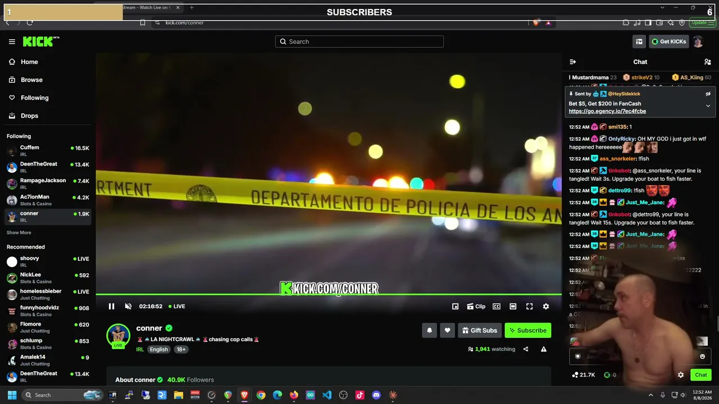This screenshot has width=719, height=404.
Task: Toggle theater mode
Action: (x=513, y=306)
